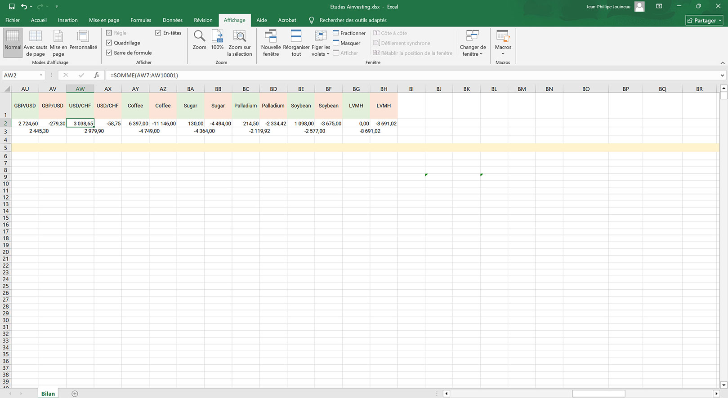Open the Formules ribbon tab
The height and width of the screenshot is (398, 728).
(x=141, y=20)
